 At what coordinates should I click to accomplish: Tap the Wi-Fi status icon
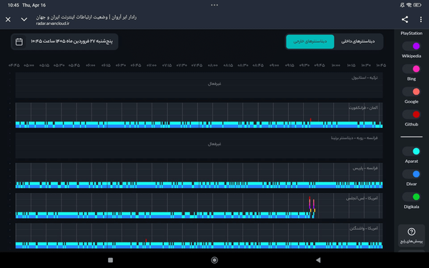(x=409, y=5)
